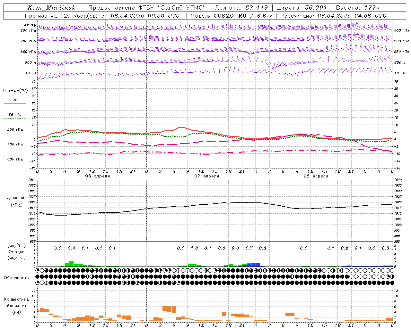Viewport: 411px width, 328px height.
Task: Click the Ветер panel label
Action: point(30,24)
